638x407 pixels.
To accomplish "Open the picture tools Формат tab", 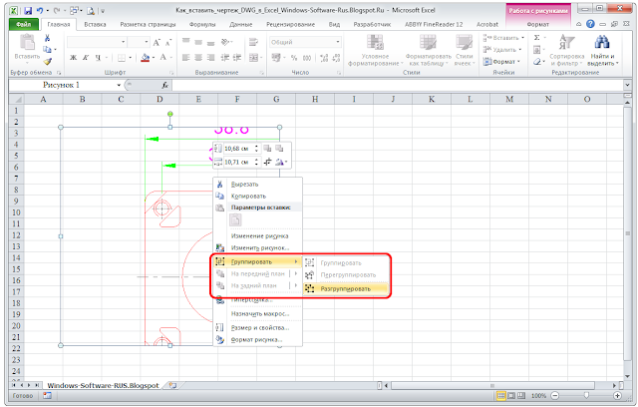I will 538,24.
